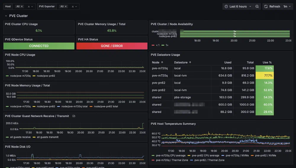Click the blue swatch for node/pve-m720q total
The image size is (296, 168).
click(59, 106)
